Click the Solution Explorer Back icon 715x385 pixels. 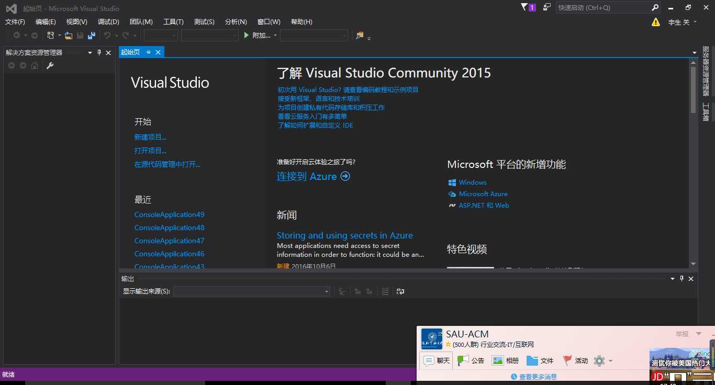[12, 65]
